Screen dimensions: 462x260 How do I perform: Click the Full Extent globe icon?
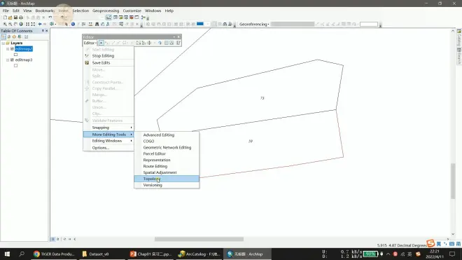pyautogui.click(x=21, y=25)
